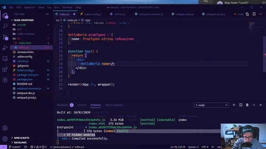Open index.html in the explorer
The image size is (266, 149).
[25, 43]
